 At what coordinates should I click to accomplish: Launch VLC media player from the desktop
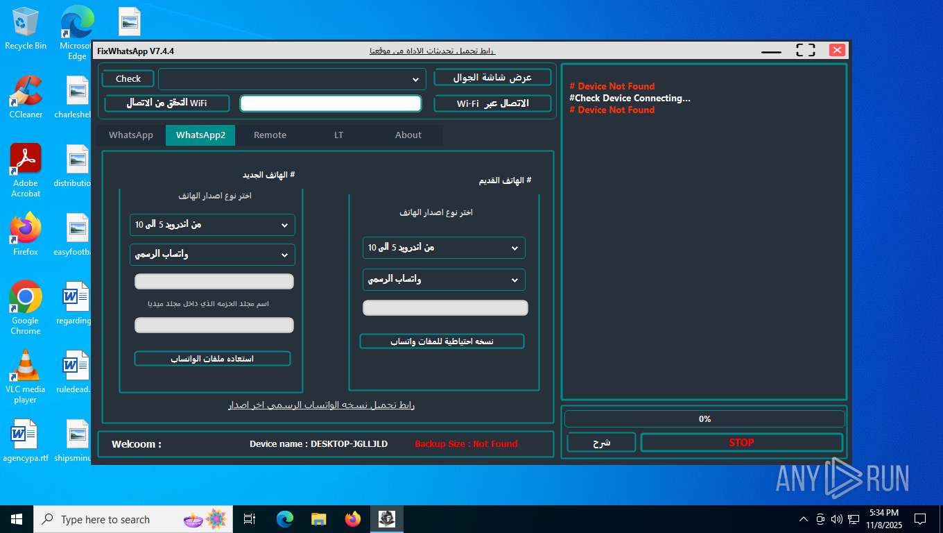(26, 377)
